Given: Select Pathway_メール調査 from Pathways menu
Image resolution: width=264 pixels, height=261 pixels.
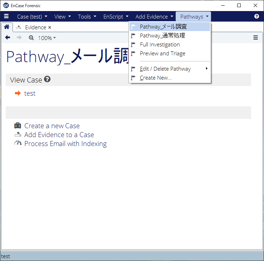Looking at the screenshot, I should pyautogui.click(x=170, y=26).
